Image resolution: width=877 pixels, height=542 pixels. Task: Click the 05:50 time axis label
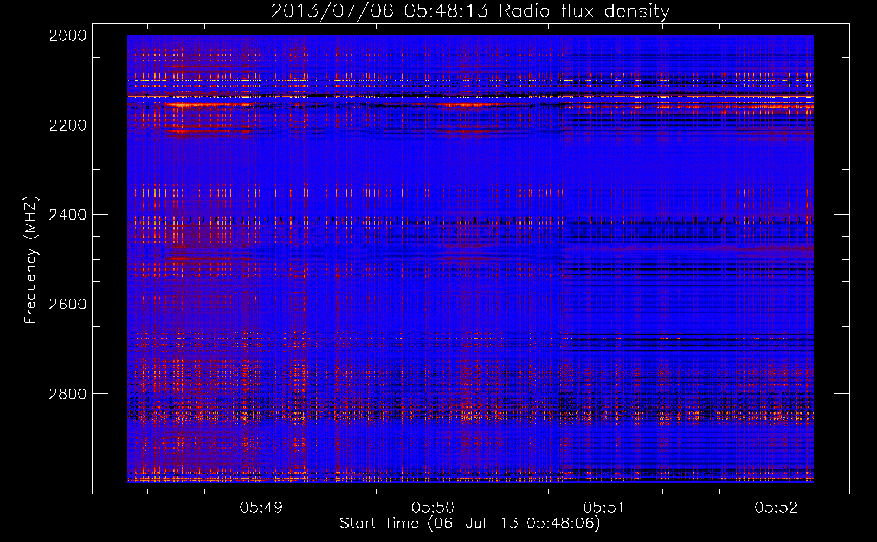433,507
